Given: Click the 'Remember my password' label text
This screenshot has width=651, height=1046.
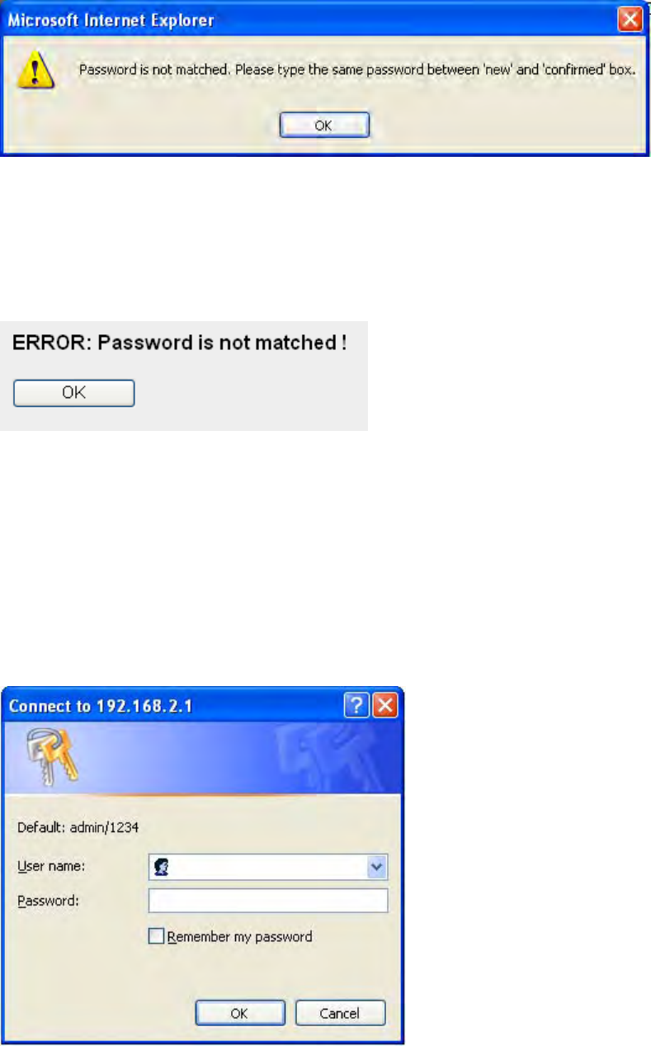Looking at the screenshot, I should point(239,936).
